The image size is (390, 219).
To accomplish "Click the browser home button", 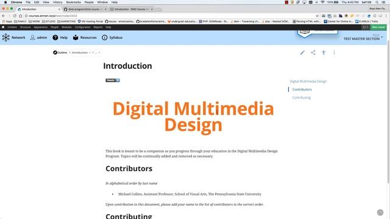I will pyautogui.click(x=20, y=16).
